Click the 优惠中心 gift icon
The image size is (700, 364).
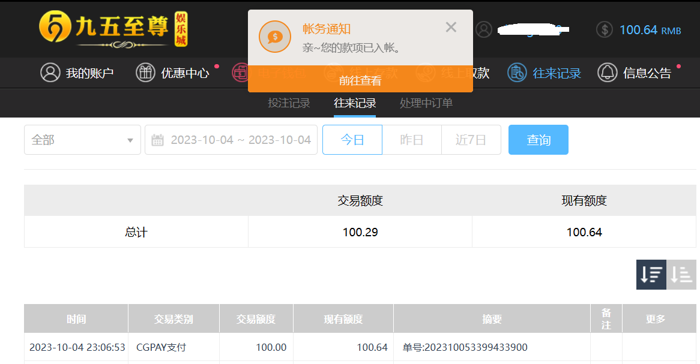145,73
